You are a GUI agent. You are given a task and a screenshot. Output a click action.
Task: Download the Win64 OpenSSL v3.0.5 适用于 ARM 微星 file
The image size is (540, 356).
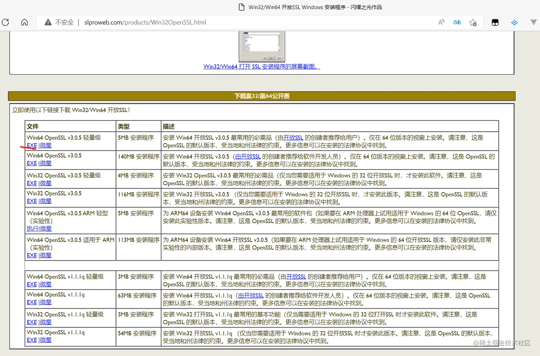(x=45, y=255)
